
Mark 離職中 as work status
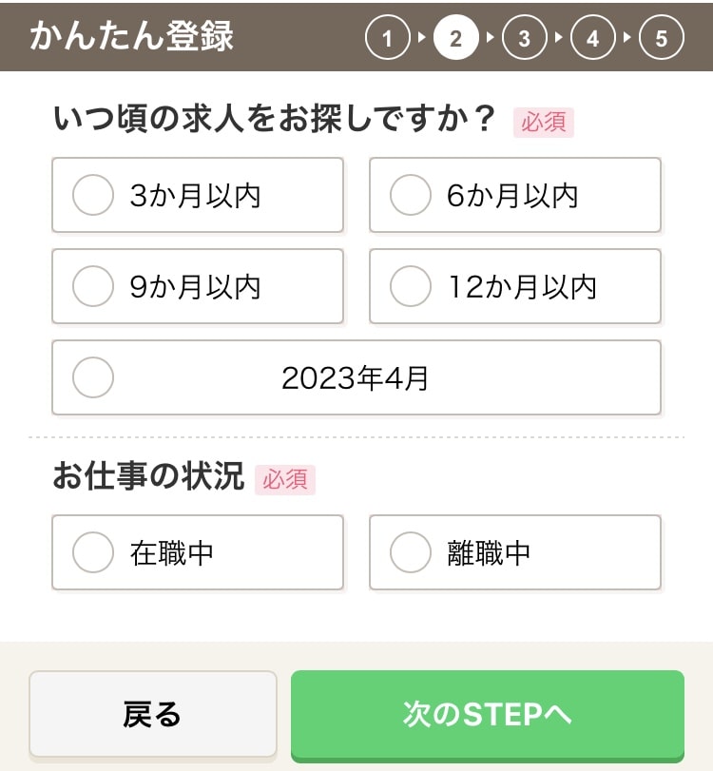tap(515, 552)
